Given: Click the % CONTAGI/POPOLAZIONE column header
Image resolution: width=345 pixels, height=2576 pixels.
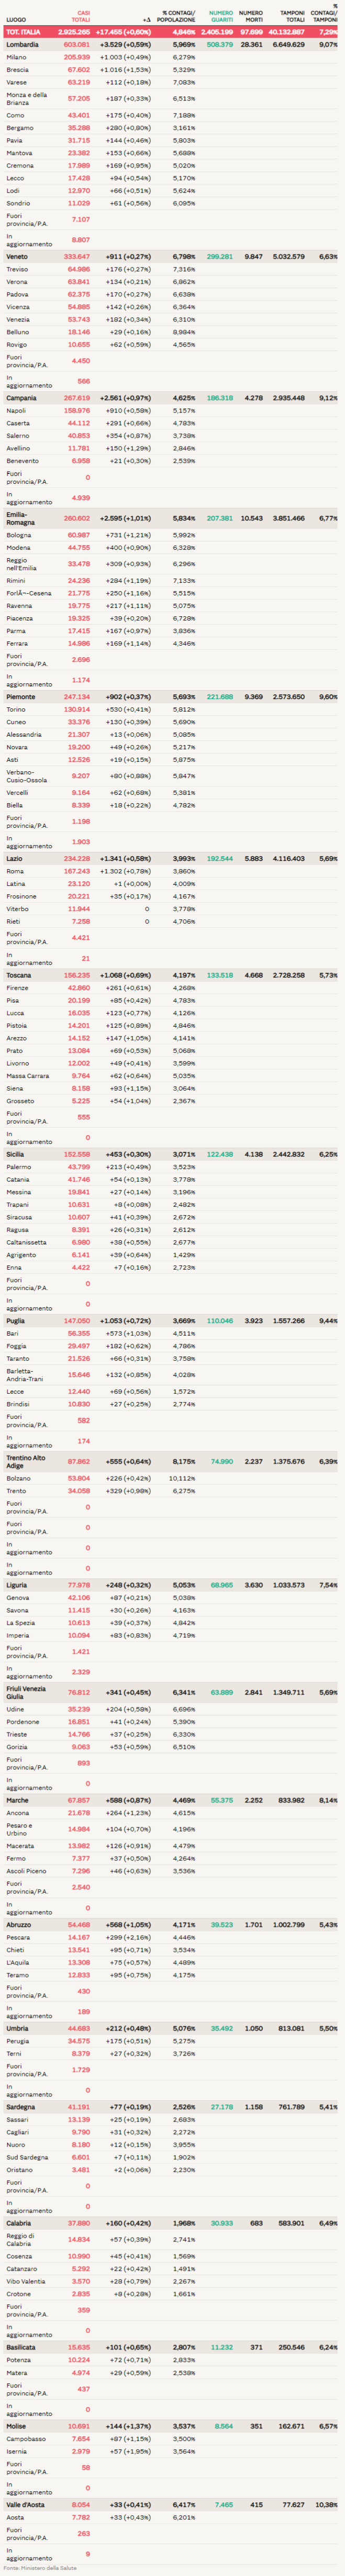Looking at the screenshot, I should (179, 16).
